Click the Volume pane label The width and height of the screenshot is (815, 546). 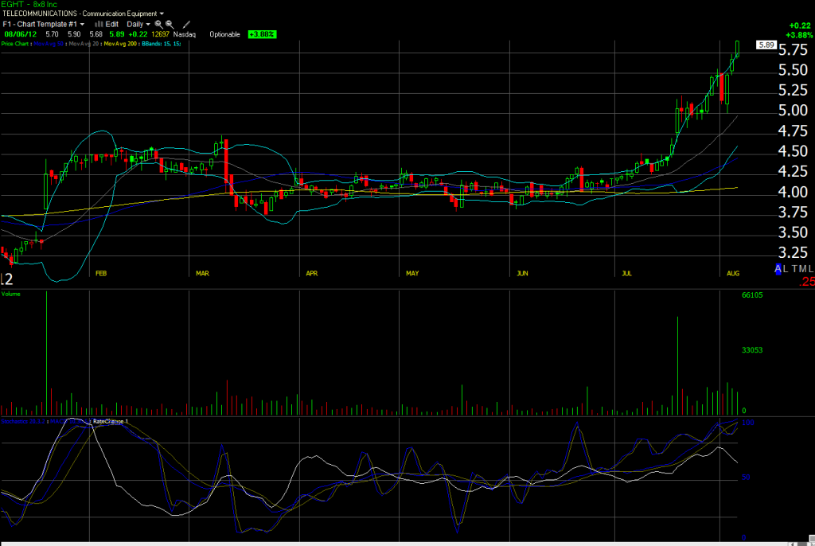click(x=11, y=294)
